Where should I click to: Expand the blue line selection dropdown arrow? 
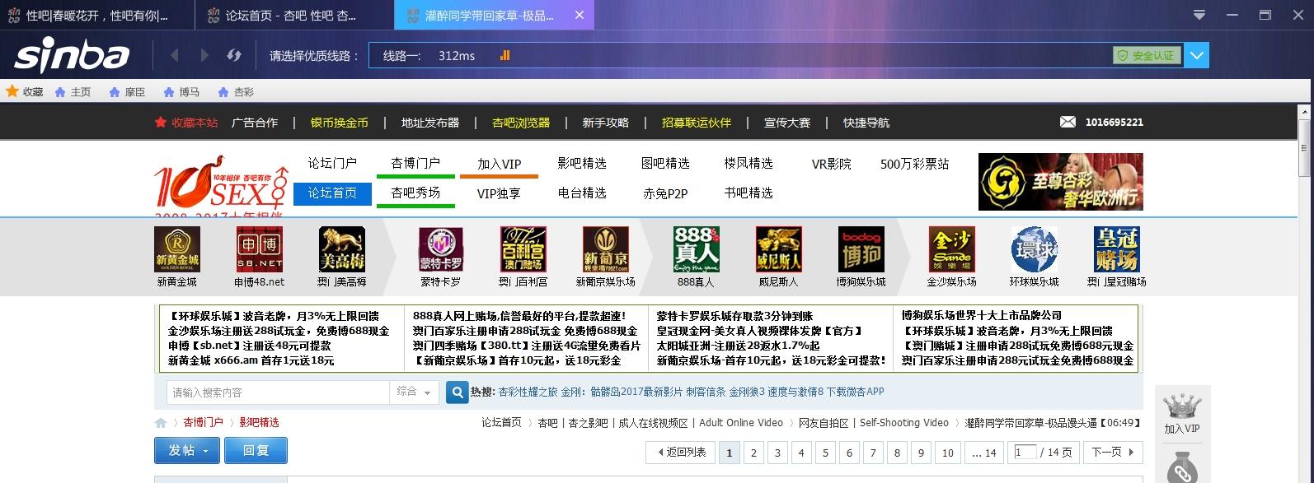coord(1197,55)
